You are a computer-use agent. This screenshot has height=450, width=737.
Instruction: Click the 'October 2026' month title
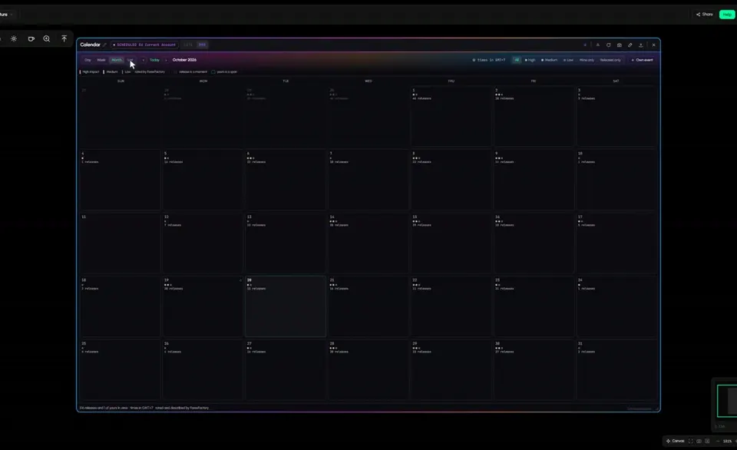tap(184, 60)
